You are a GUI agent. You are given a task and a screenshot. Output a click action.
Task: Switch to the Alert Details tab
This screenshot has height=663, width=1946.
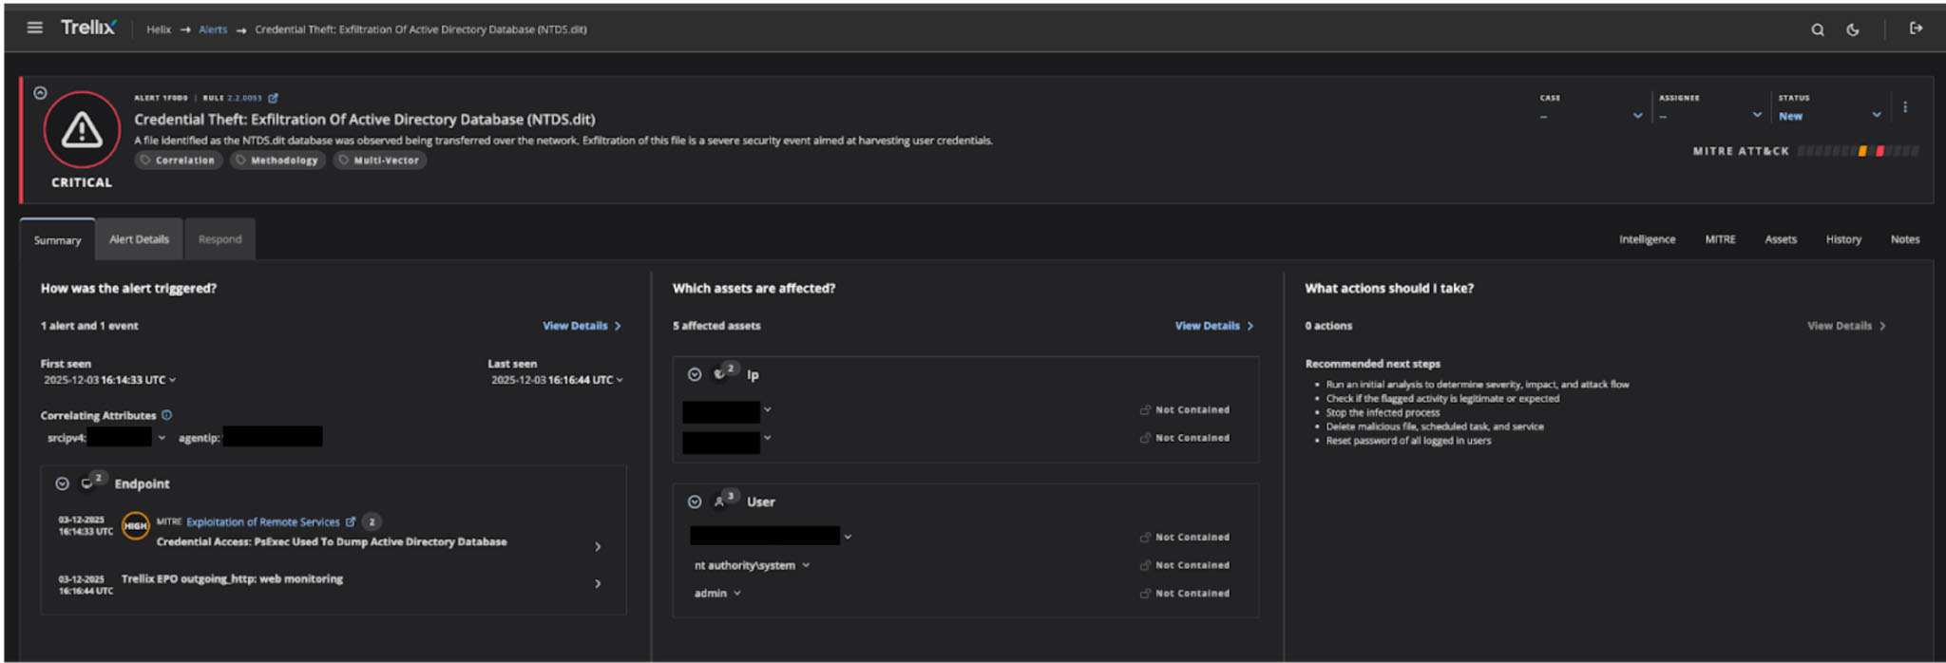click(139, 239)
